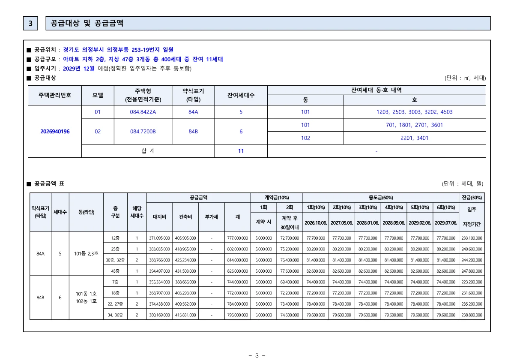The height and width of the screenshot is (364, 514).
Task: Click the 잔여세대 동·호 내역 header
Action: point(377,90)
